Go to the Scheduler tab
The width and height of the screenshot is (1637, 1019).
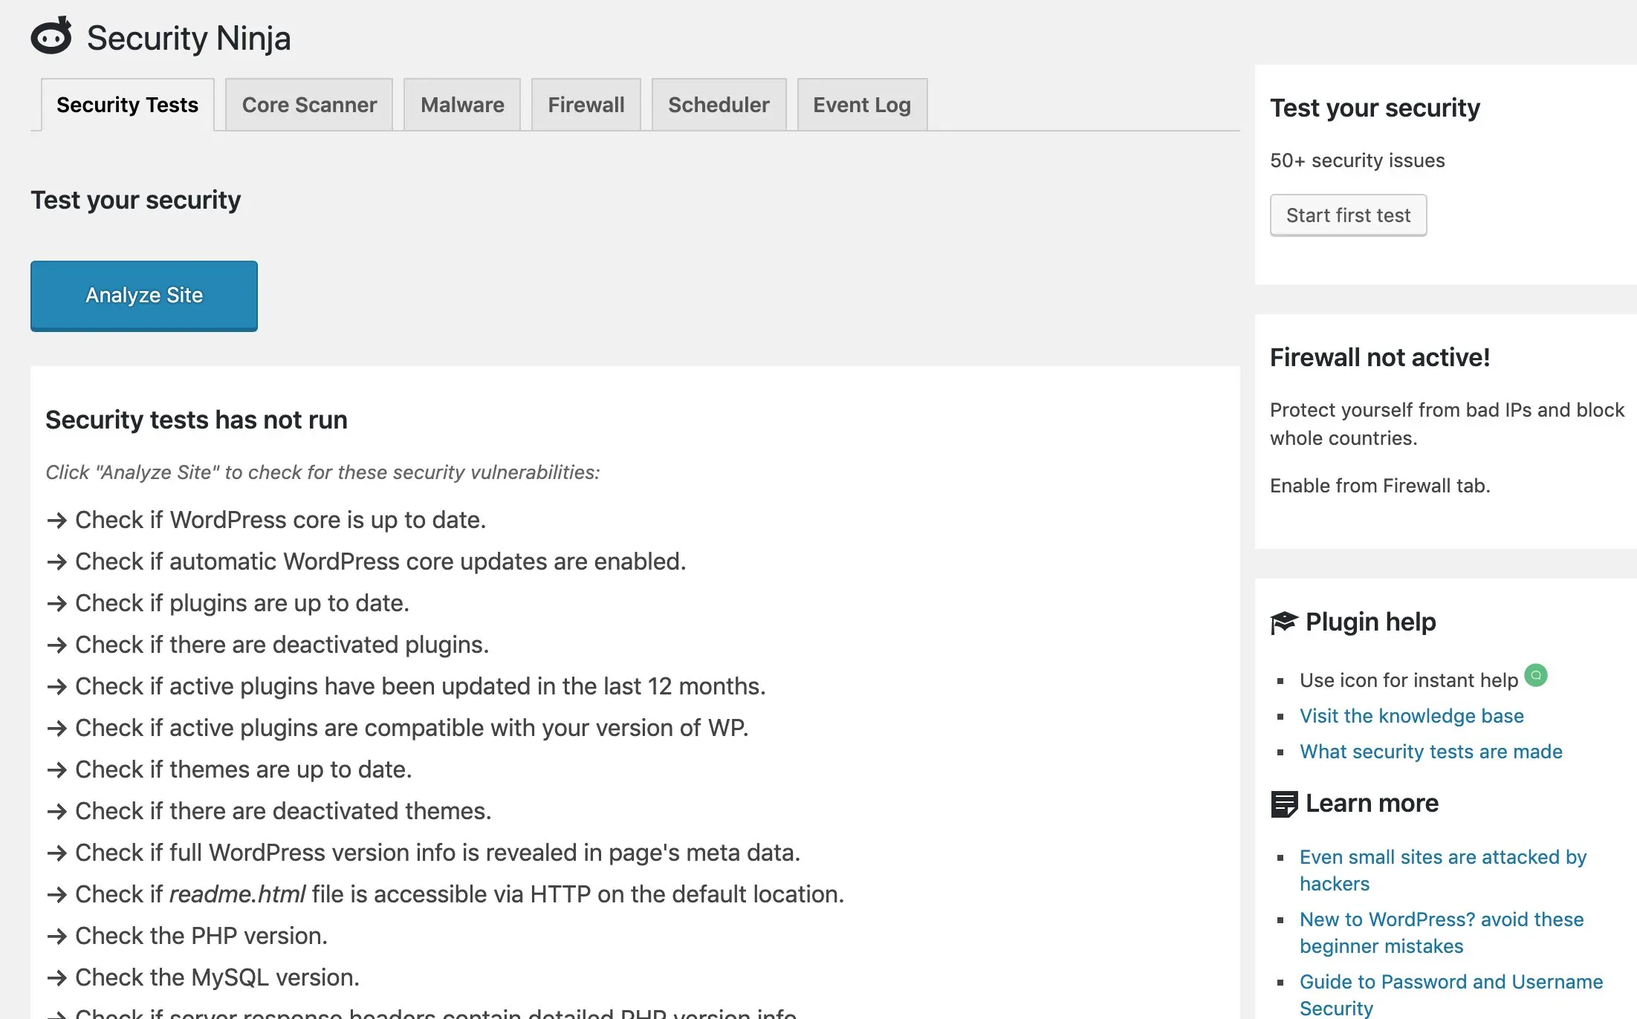(x=719, y=105)
